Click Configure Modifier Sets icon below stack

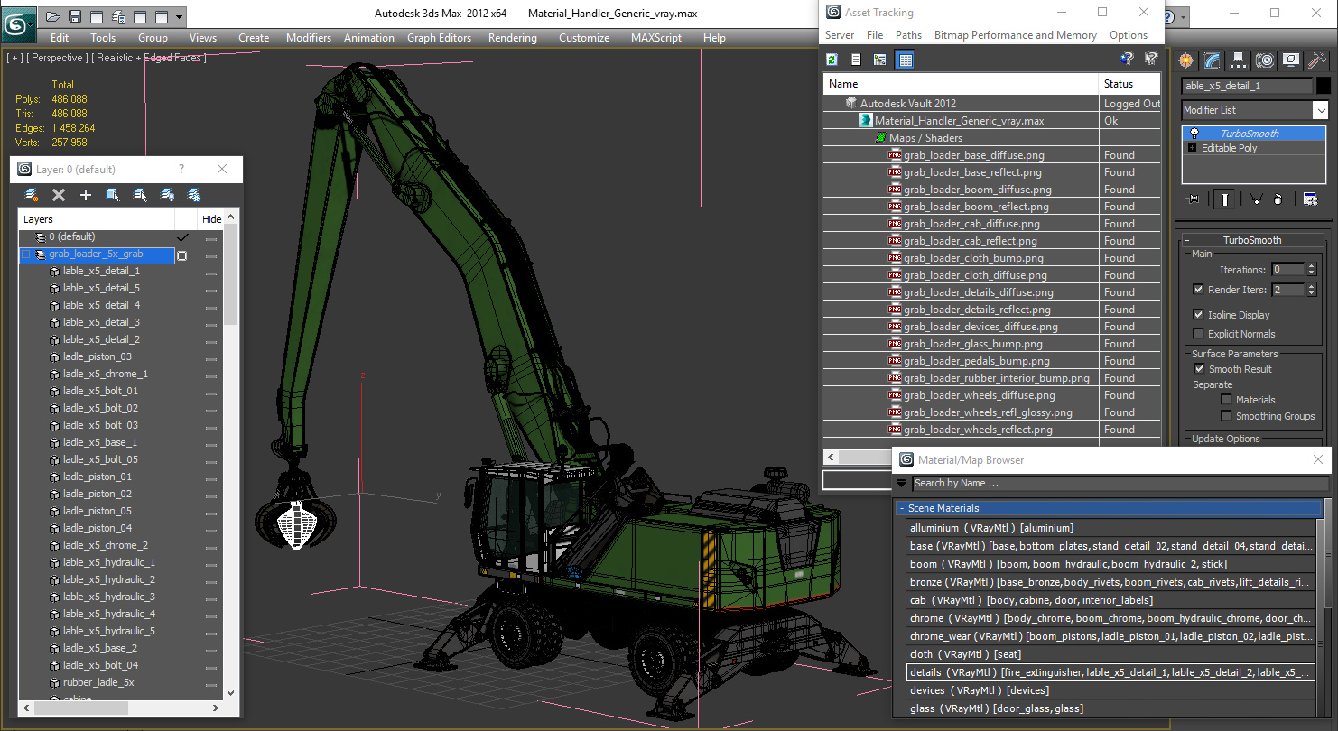point(1310,199)
